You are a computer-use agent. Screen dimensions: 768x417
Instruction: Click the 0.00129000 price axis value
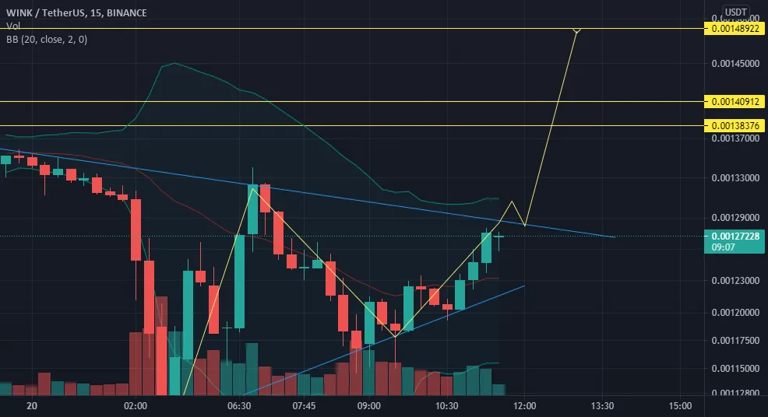click(735, 217)
